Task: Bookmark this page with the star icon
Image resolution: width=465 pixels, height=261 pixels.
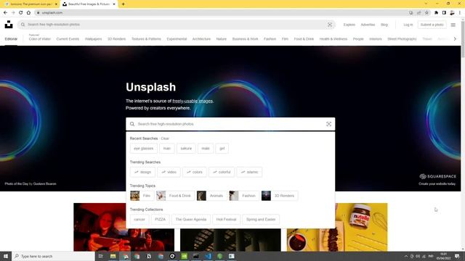Action: point(426,13)
